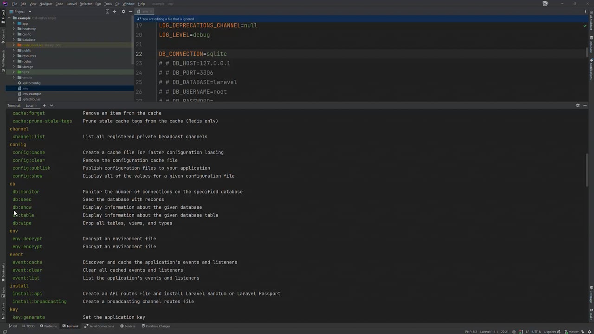594x334 pixels.
Task: Open the Laravel menu
Action: tap(71, 4)
